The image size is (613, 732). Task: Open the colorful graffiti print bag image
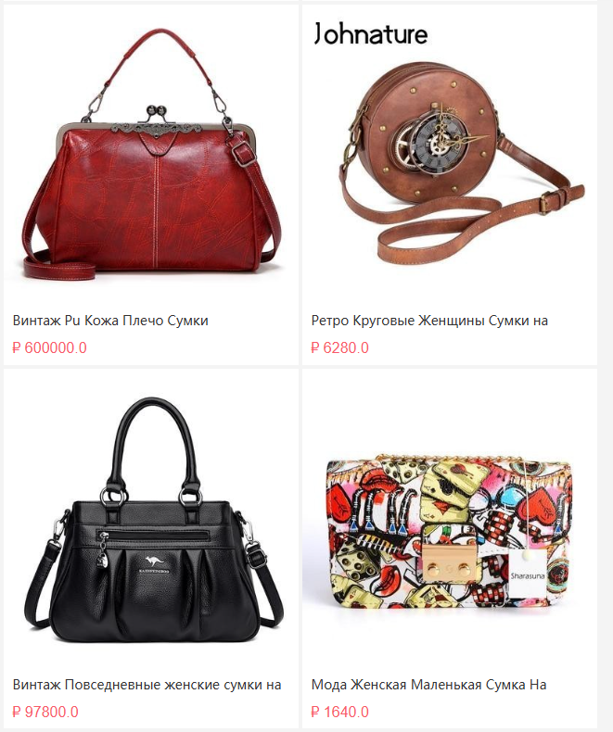pos(450,517)
